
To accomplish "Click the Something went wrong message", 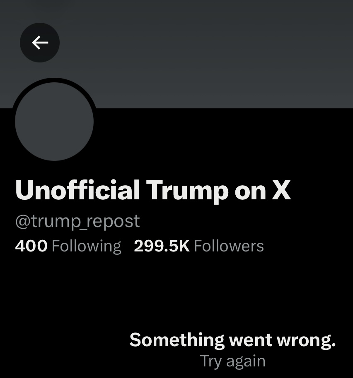I will pyautogui.click(x=232, y=340).
